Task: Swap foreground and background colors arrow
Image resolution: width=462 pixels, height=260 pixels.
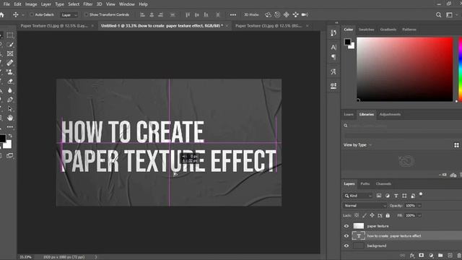Action: pos(10,136)
